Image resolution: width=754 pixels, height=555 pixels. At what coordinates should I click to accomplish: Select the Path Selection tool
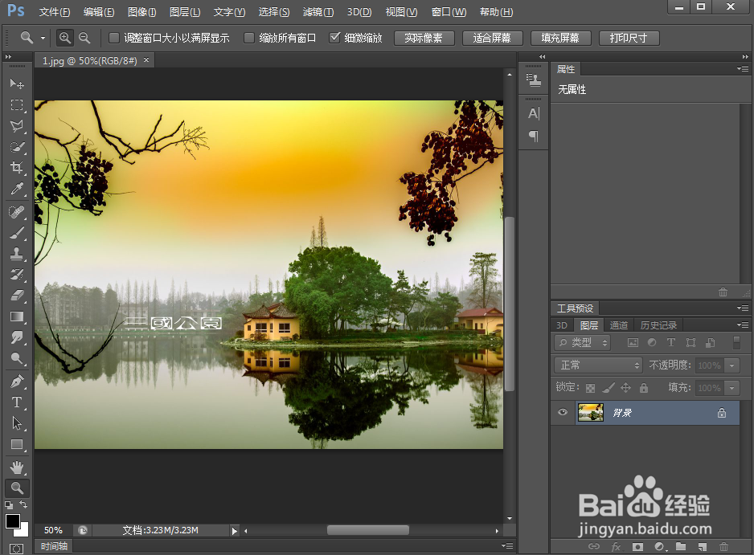17,423
